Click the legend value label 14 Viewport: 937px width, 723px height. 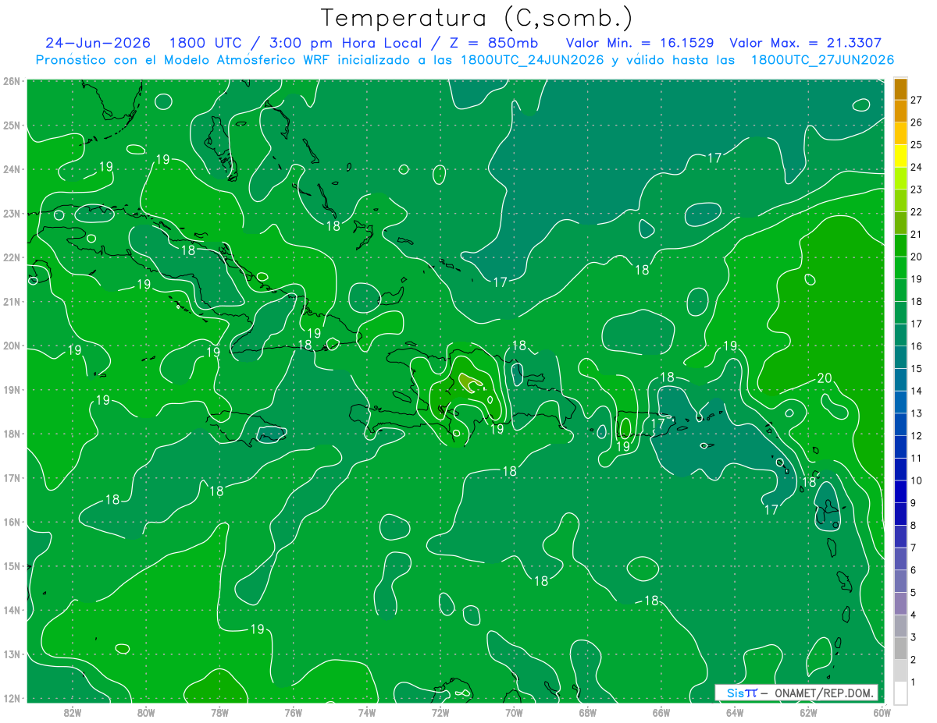[x=917, y=391]
